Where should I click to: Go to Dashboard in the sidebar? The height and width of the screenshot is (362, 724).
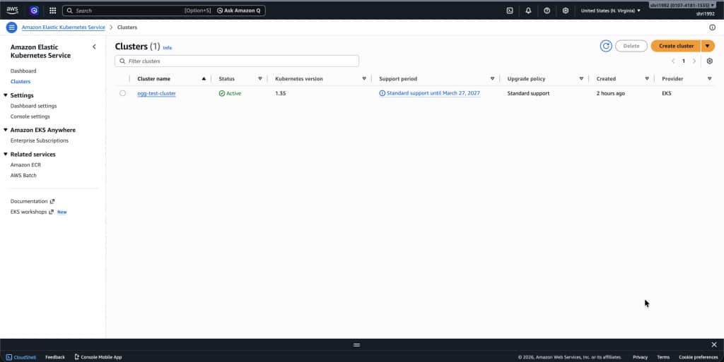(x=23, y=71)
